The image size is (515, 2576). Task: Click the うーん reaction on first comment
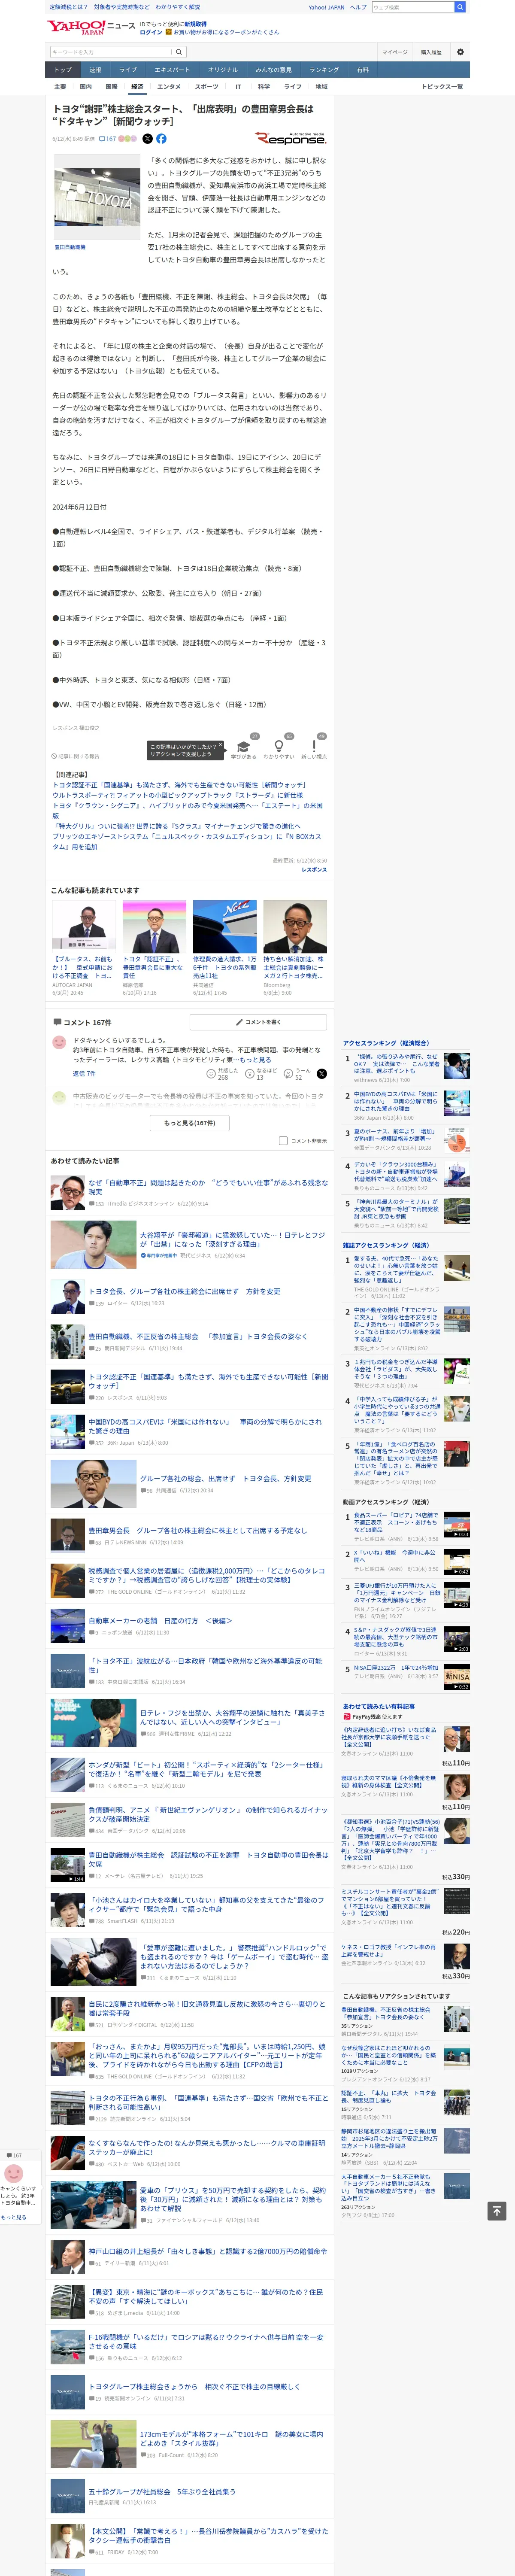298,1074
